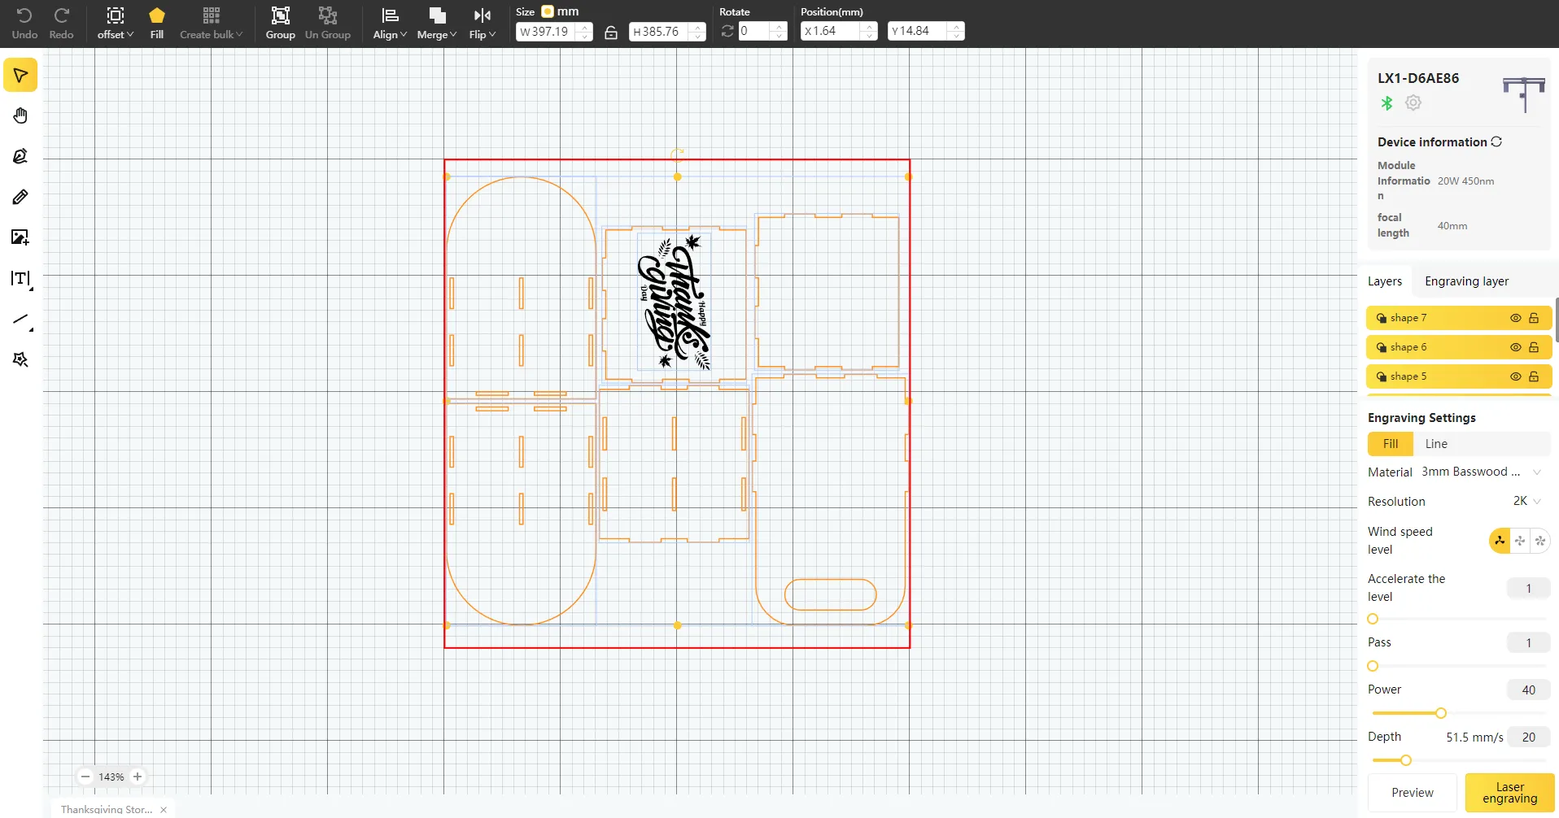Screen dimensions: 1559x818
Task: Click the Un Group icon
Action: (x=328, y=23)
